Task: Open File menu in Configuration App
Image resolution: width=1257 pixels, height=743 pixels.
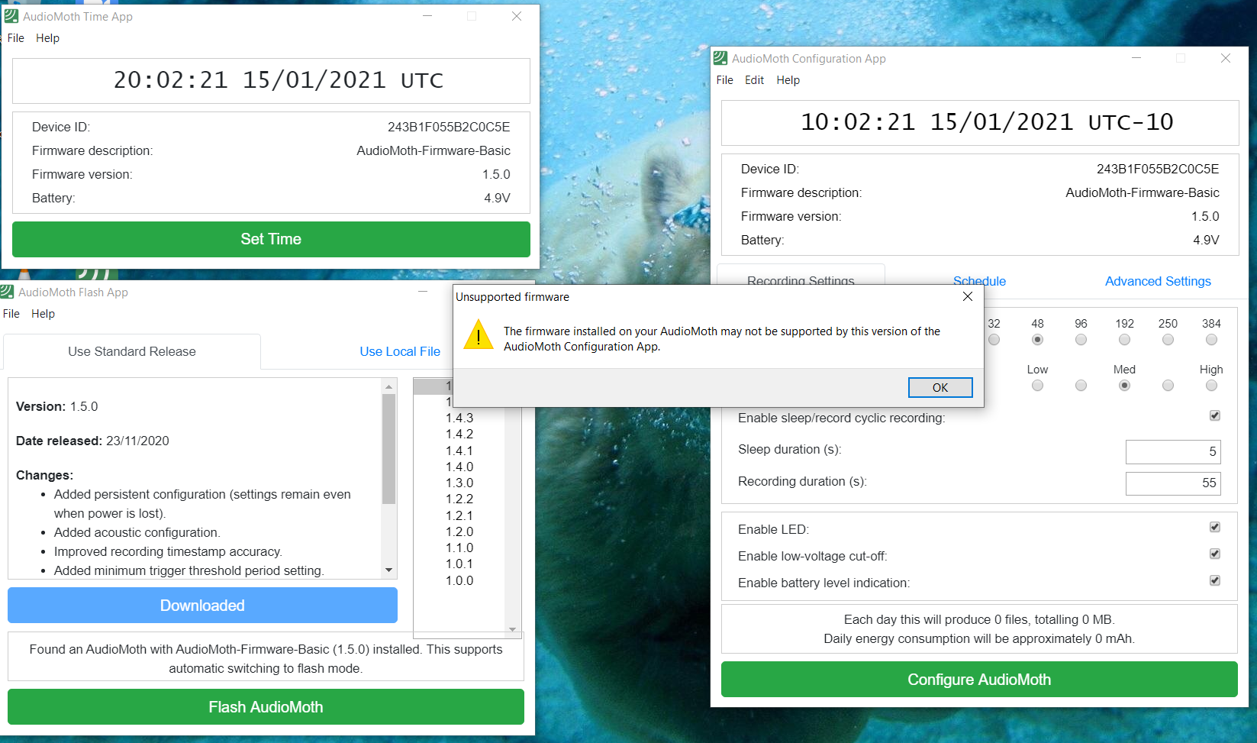Action: pyautogui.click(x=724, y=80)
